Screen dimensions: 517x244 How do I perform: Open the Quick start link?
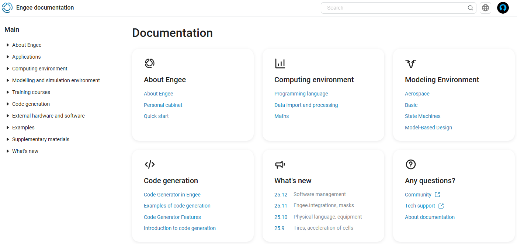click(156, 116)
